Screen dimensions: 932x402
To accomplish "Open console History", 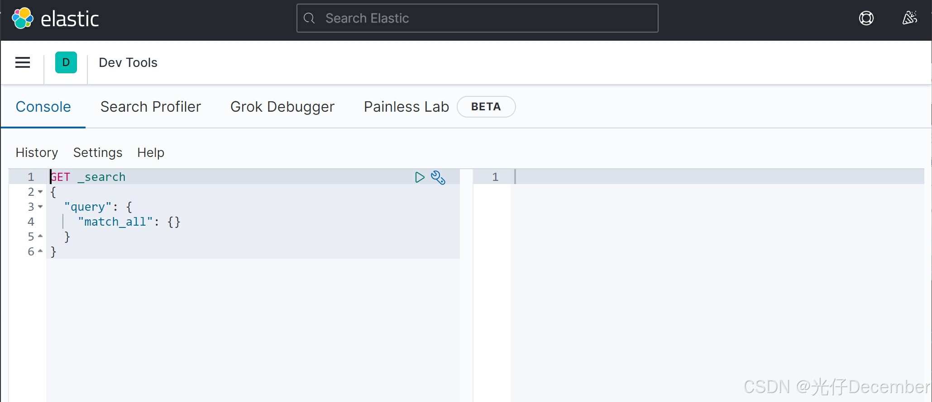I will 37,153.
